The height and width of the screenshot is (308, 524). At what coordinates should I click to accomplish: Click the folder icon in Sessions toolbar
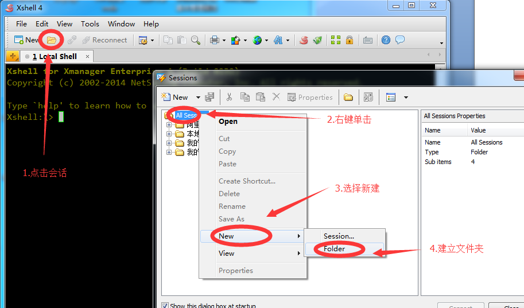point(348,97)
